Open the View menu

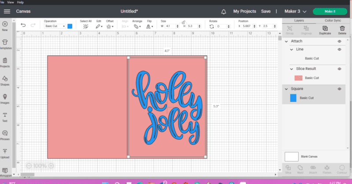click(11, 2)
